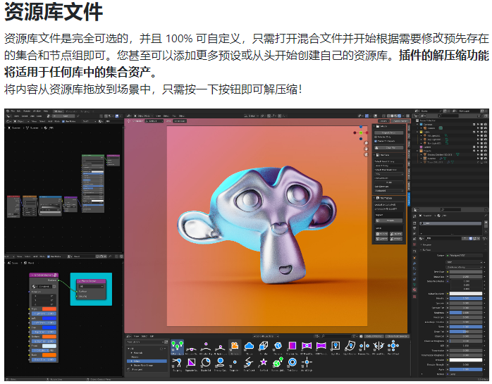Viewport: 492px width, 384px height.
Task: Select the purple star asset thumbnail
Action: [x=264, y=362]
